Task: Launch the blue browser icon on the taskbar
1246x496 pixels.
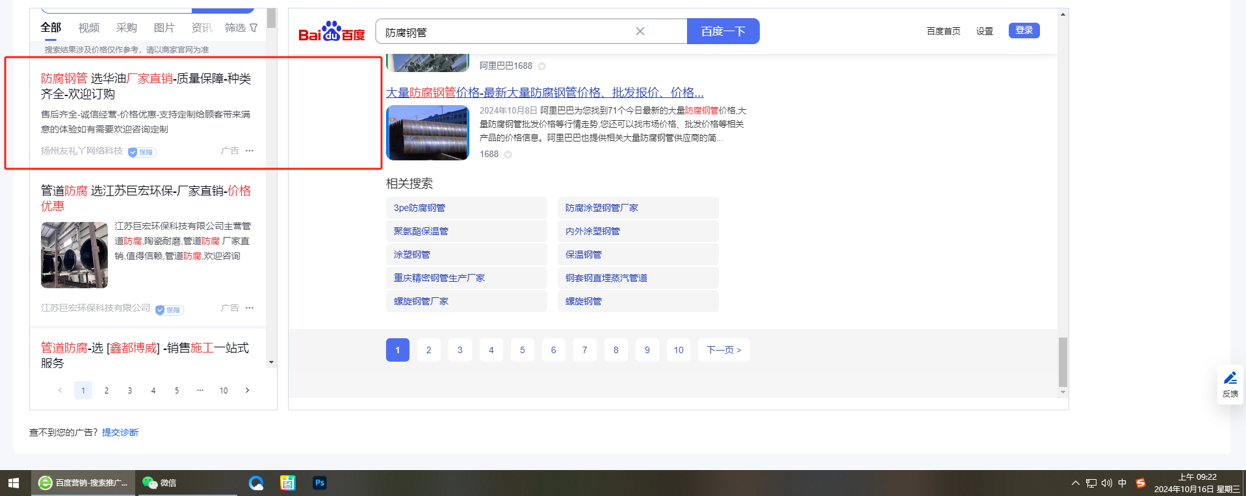Action: 256,483
